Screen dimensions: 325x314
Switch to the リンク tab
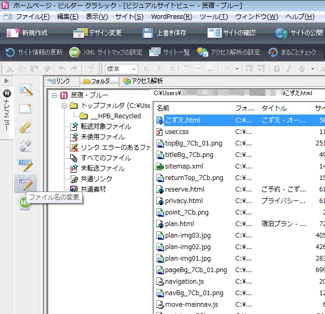pyautogui.click(x=58, y=81)
